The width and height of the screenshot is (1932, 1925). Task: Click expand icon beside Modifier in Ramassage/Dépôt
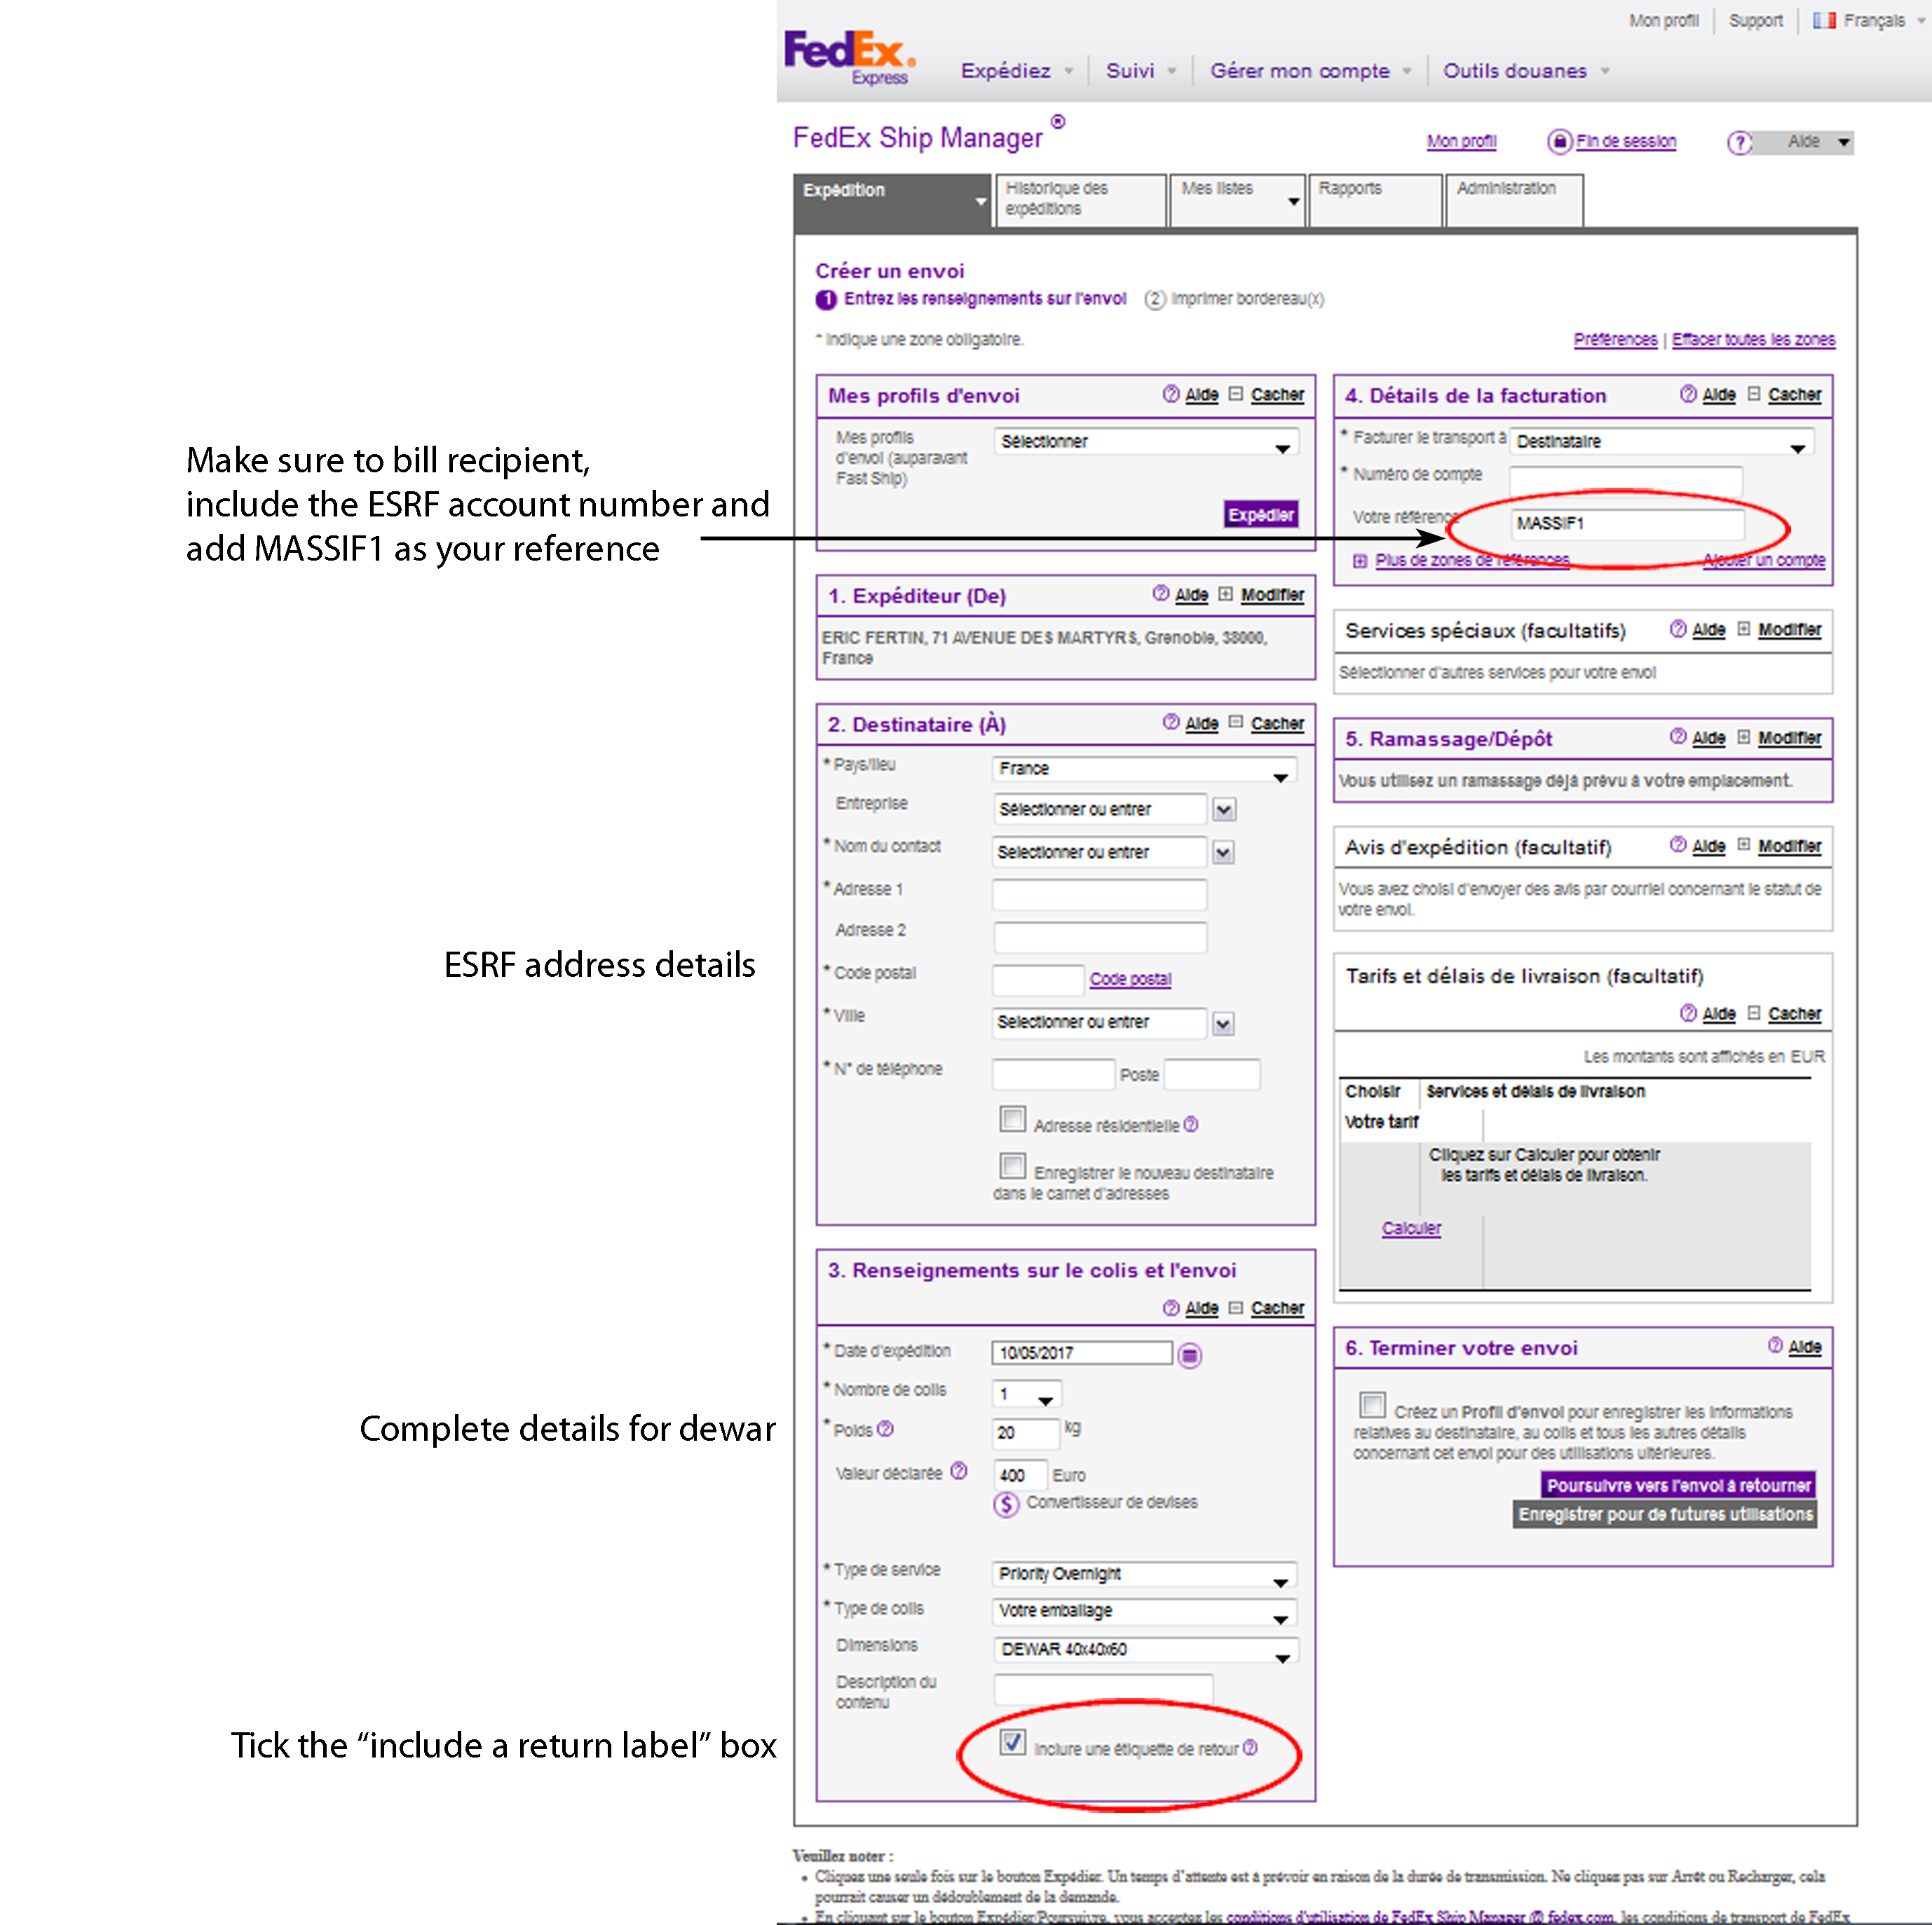click(1743, 737)
